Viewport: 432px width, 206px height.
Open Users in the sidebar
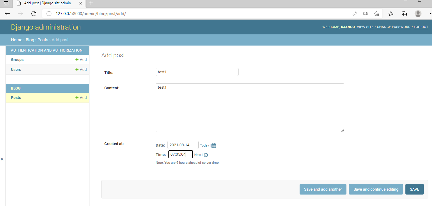tap(16, 70)
